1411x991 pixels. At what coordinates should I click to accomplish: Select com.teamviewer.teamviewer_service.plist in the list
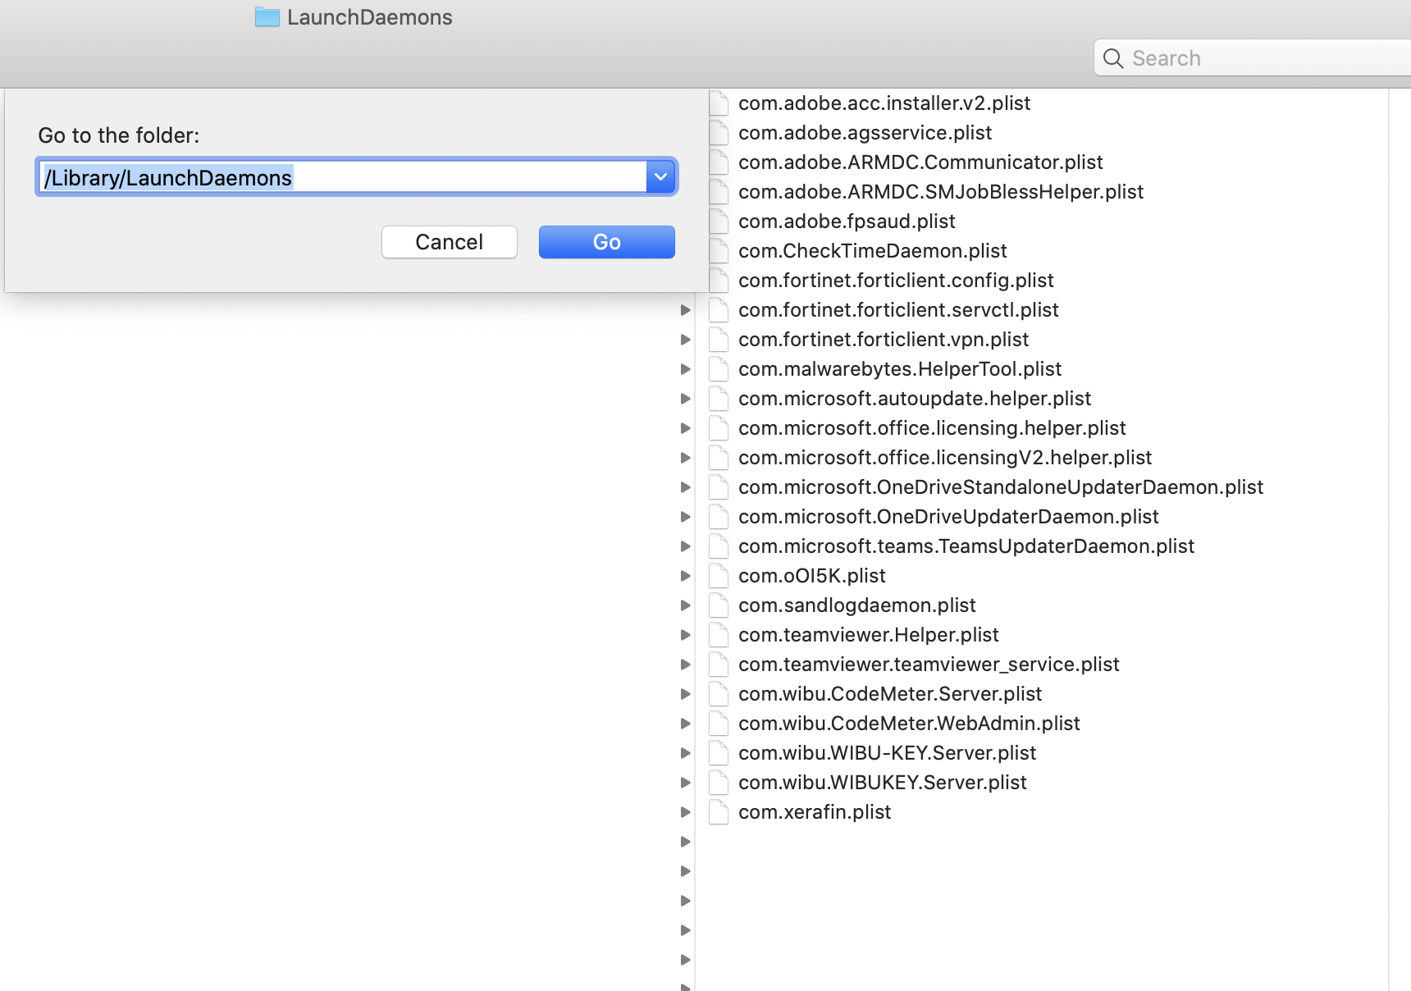click(929, 664)
